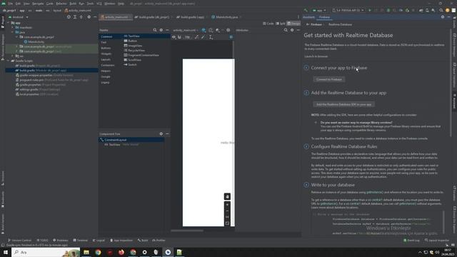Open the app run configuration dropdown
Screen dimensions: 457x257
point(319,10)
